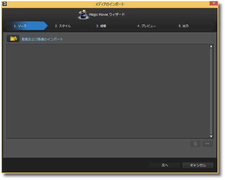Click the 動画および画像のインポート link
Viewport: 225px width, 180px height.
(42, 39)
